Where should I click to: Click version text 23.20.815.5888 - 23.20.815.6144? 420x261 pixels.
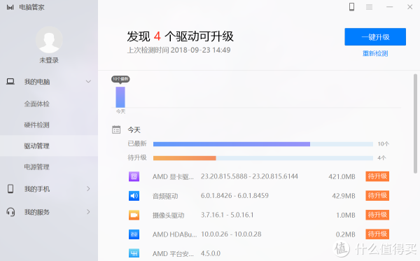coord(249,176)
